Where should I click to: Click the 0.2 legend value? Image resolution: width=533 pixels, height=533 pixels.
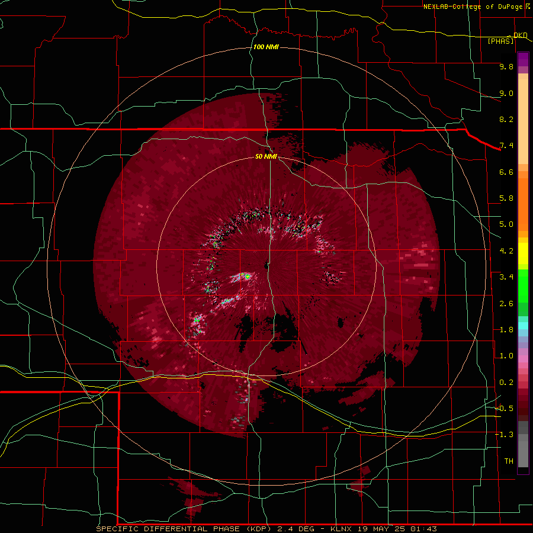tap(506, 383)
